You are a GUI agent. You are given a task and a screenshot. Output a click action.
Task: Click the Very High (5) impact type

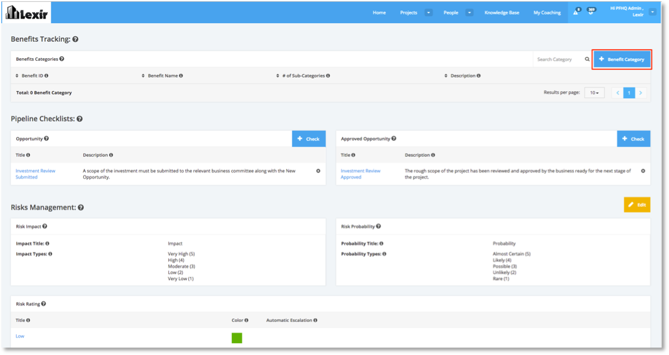[x=181, y=254]
